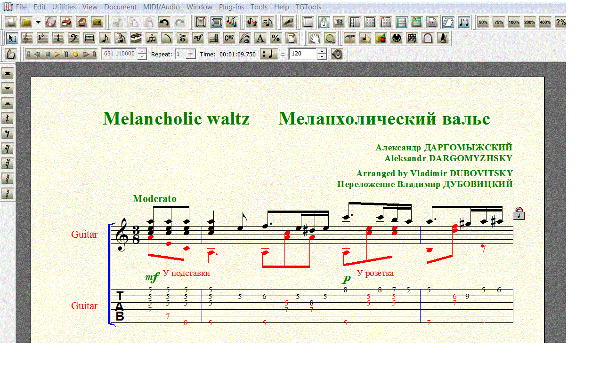Select the Tempo metronome tool
Image resolution: width=600 pixels, height=384 pixels.
point(443,38)
